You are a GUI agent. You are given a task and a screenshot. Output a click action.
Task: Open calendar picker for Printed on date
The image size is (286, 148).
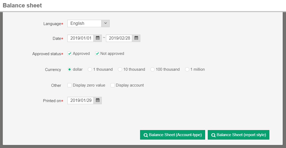[98, 101]
